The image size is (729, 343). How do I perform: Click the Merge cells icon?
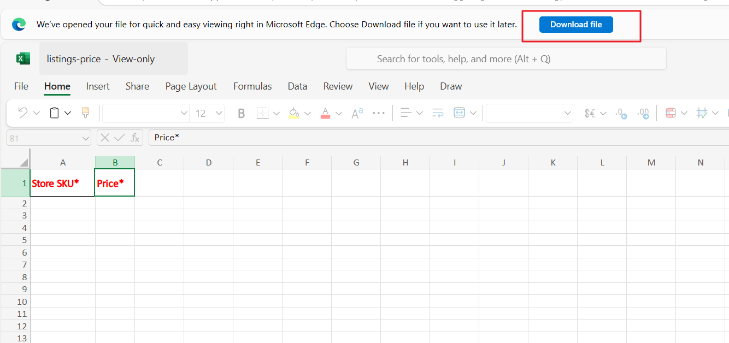tap(459, 113)
